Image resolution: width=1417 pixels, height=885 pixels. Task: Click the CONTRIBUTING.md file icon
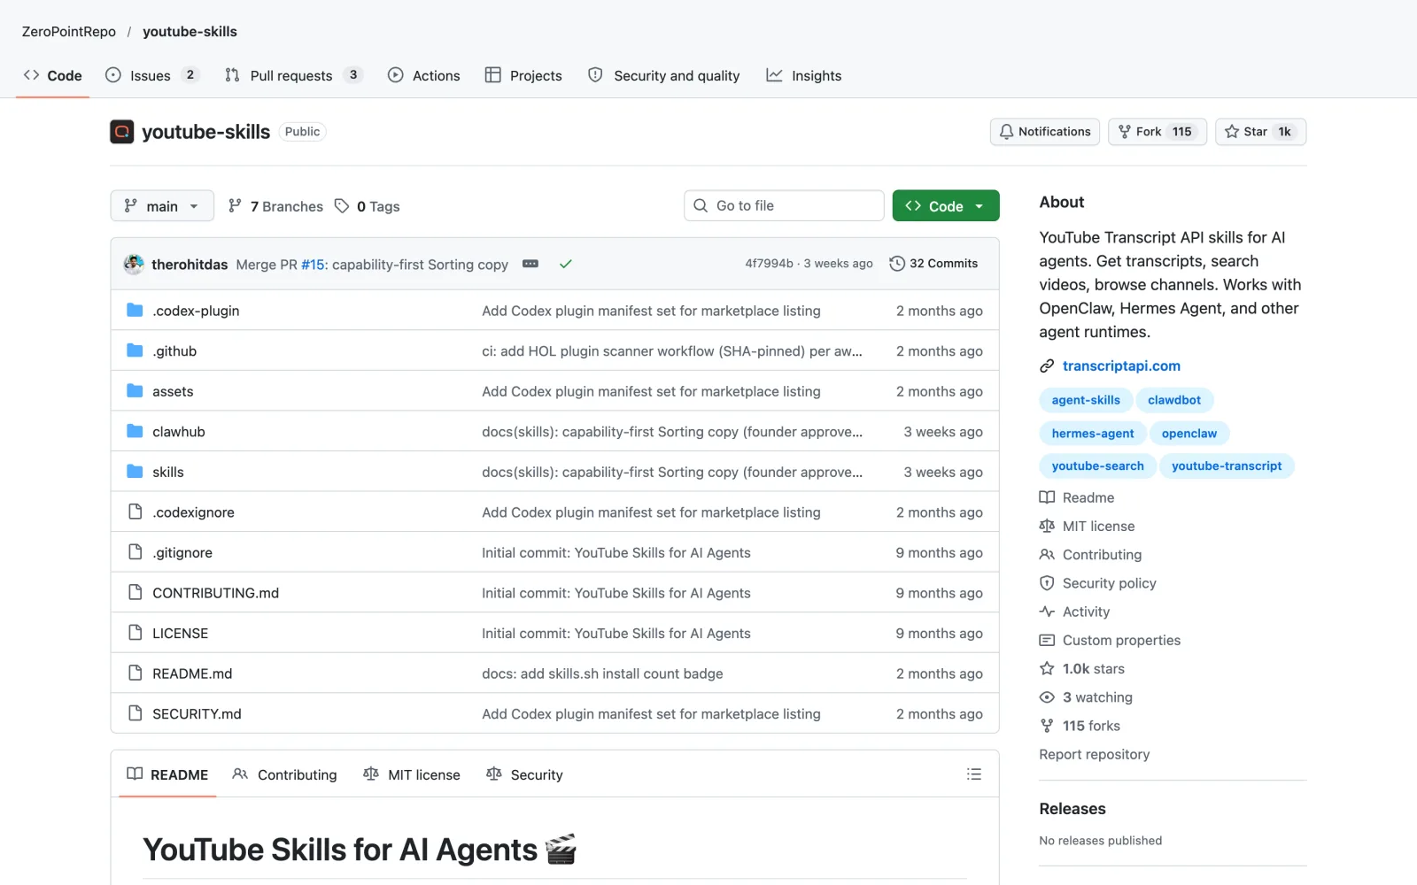pyautogui.click(x=135, y=592)
